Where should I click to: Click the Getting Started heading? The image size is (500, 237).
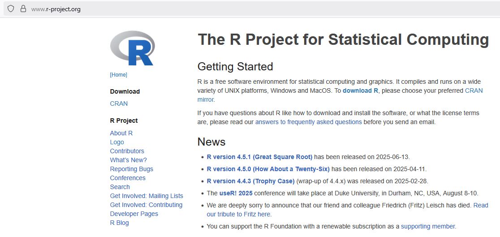[x=235, y=67]
